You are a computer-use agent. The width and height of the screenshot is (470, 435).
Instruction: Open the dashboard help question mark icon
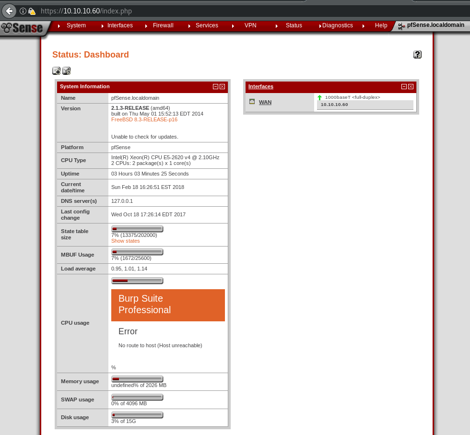click(417, 55)
